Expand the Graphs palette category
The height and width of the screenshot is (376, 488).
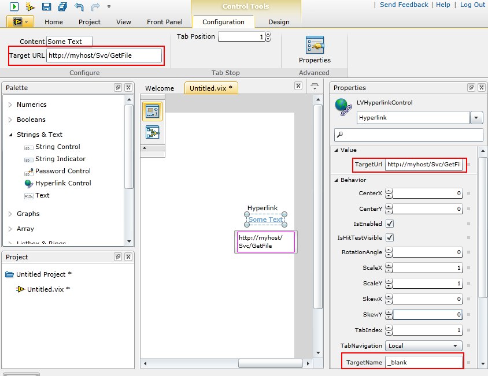click(10, 214)
